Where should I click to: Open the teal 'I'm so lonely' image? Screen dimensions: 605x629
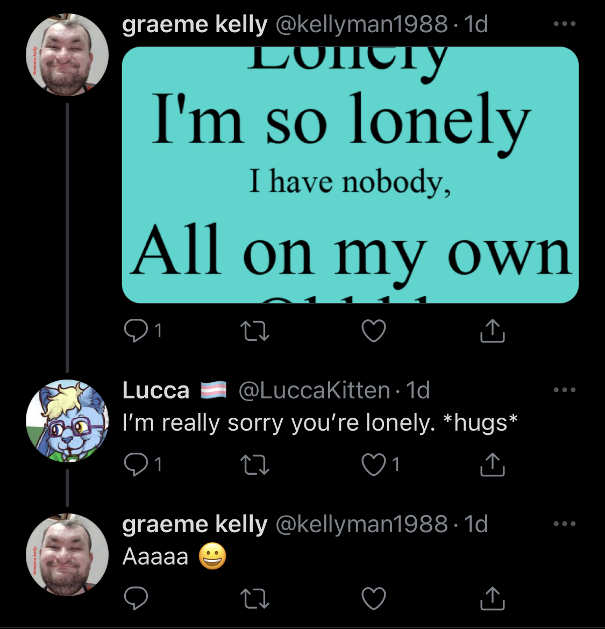[350, 175]
